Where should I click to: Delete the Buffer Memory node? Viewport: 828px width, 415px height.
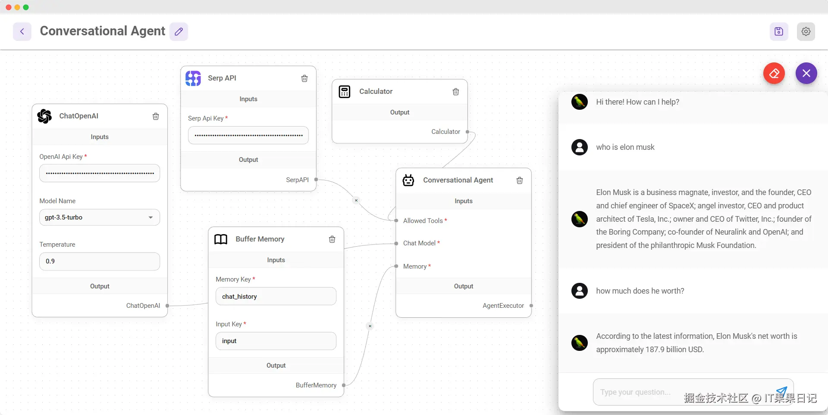tap(332, 239)
